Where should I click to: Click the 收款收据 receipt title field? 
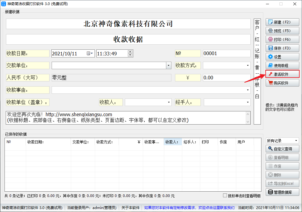128,39
